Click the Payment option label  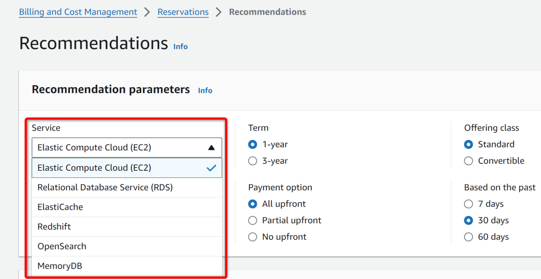280,188
